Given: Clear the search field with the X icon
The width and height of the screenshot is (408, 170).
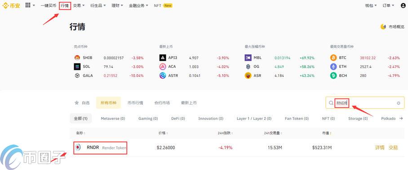Looking at the screenshot, I should [x=399, y=103].
